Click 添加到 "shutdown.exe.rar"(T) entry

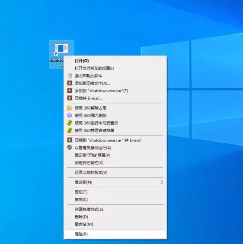coord(101,91)
